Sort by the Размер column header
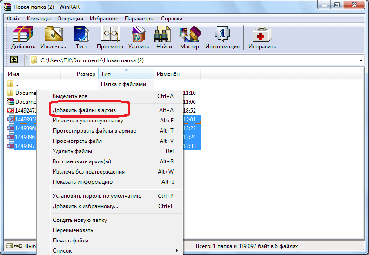The height and width of the screenshot is (255, 369). (80, 74)
